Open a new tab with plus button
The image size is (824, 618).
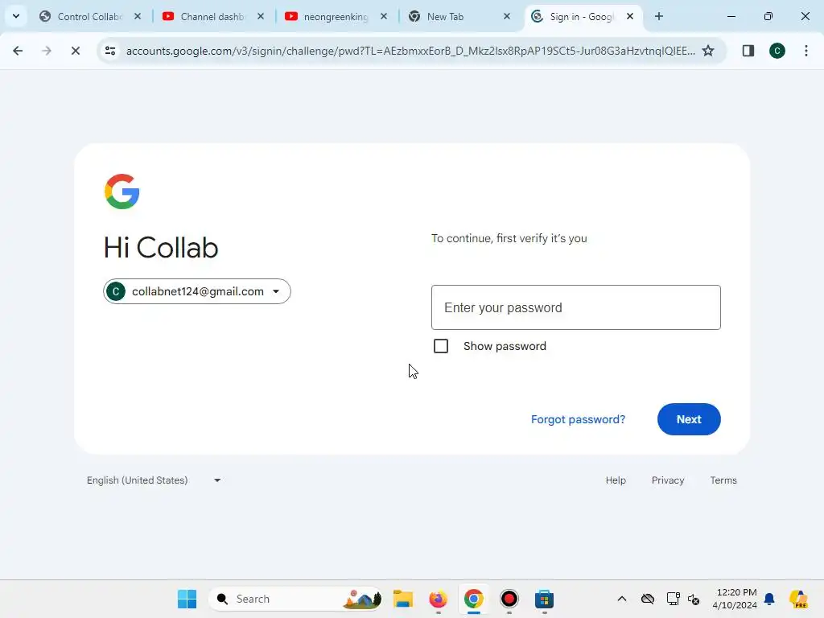(659, 16)
